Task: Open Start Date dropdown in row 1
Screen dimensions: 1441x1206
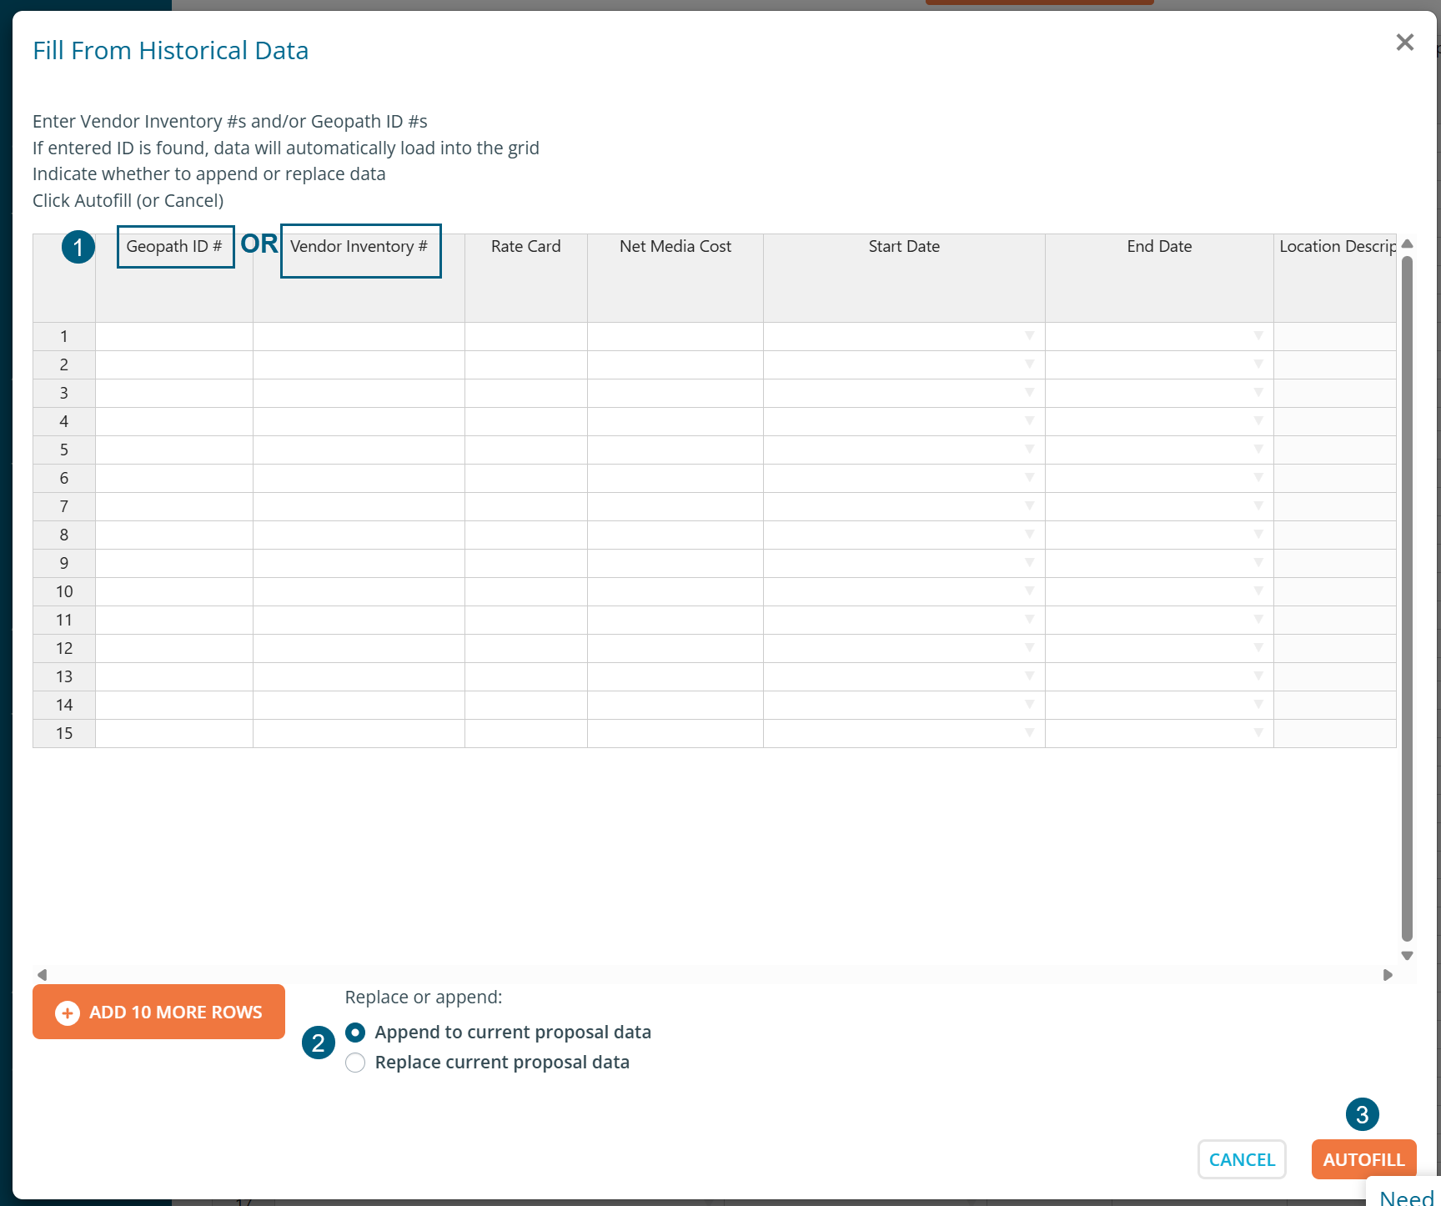Action: coord(1029,336)
